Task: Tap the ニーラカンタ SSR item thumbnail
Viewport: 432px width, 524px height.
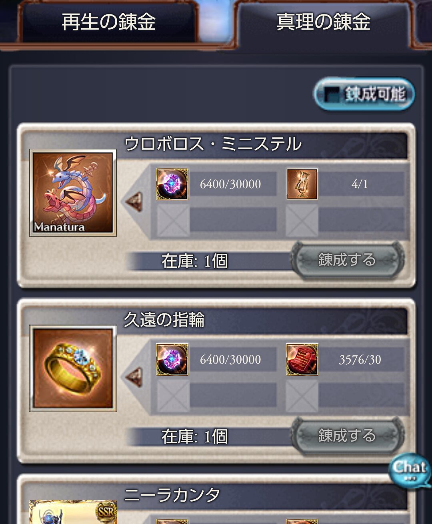Action: (73, 512)
